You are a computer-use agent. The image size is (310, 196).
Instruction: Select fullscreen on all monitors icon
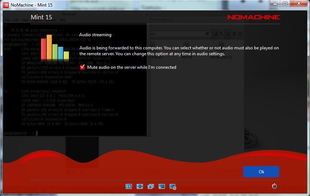[x=151, y=186]
